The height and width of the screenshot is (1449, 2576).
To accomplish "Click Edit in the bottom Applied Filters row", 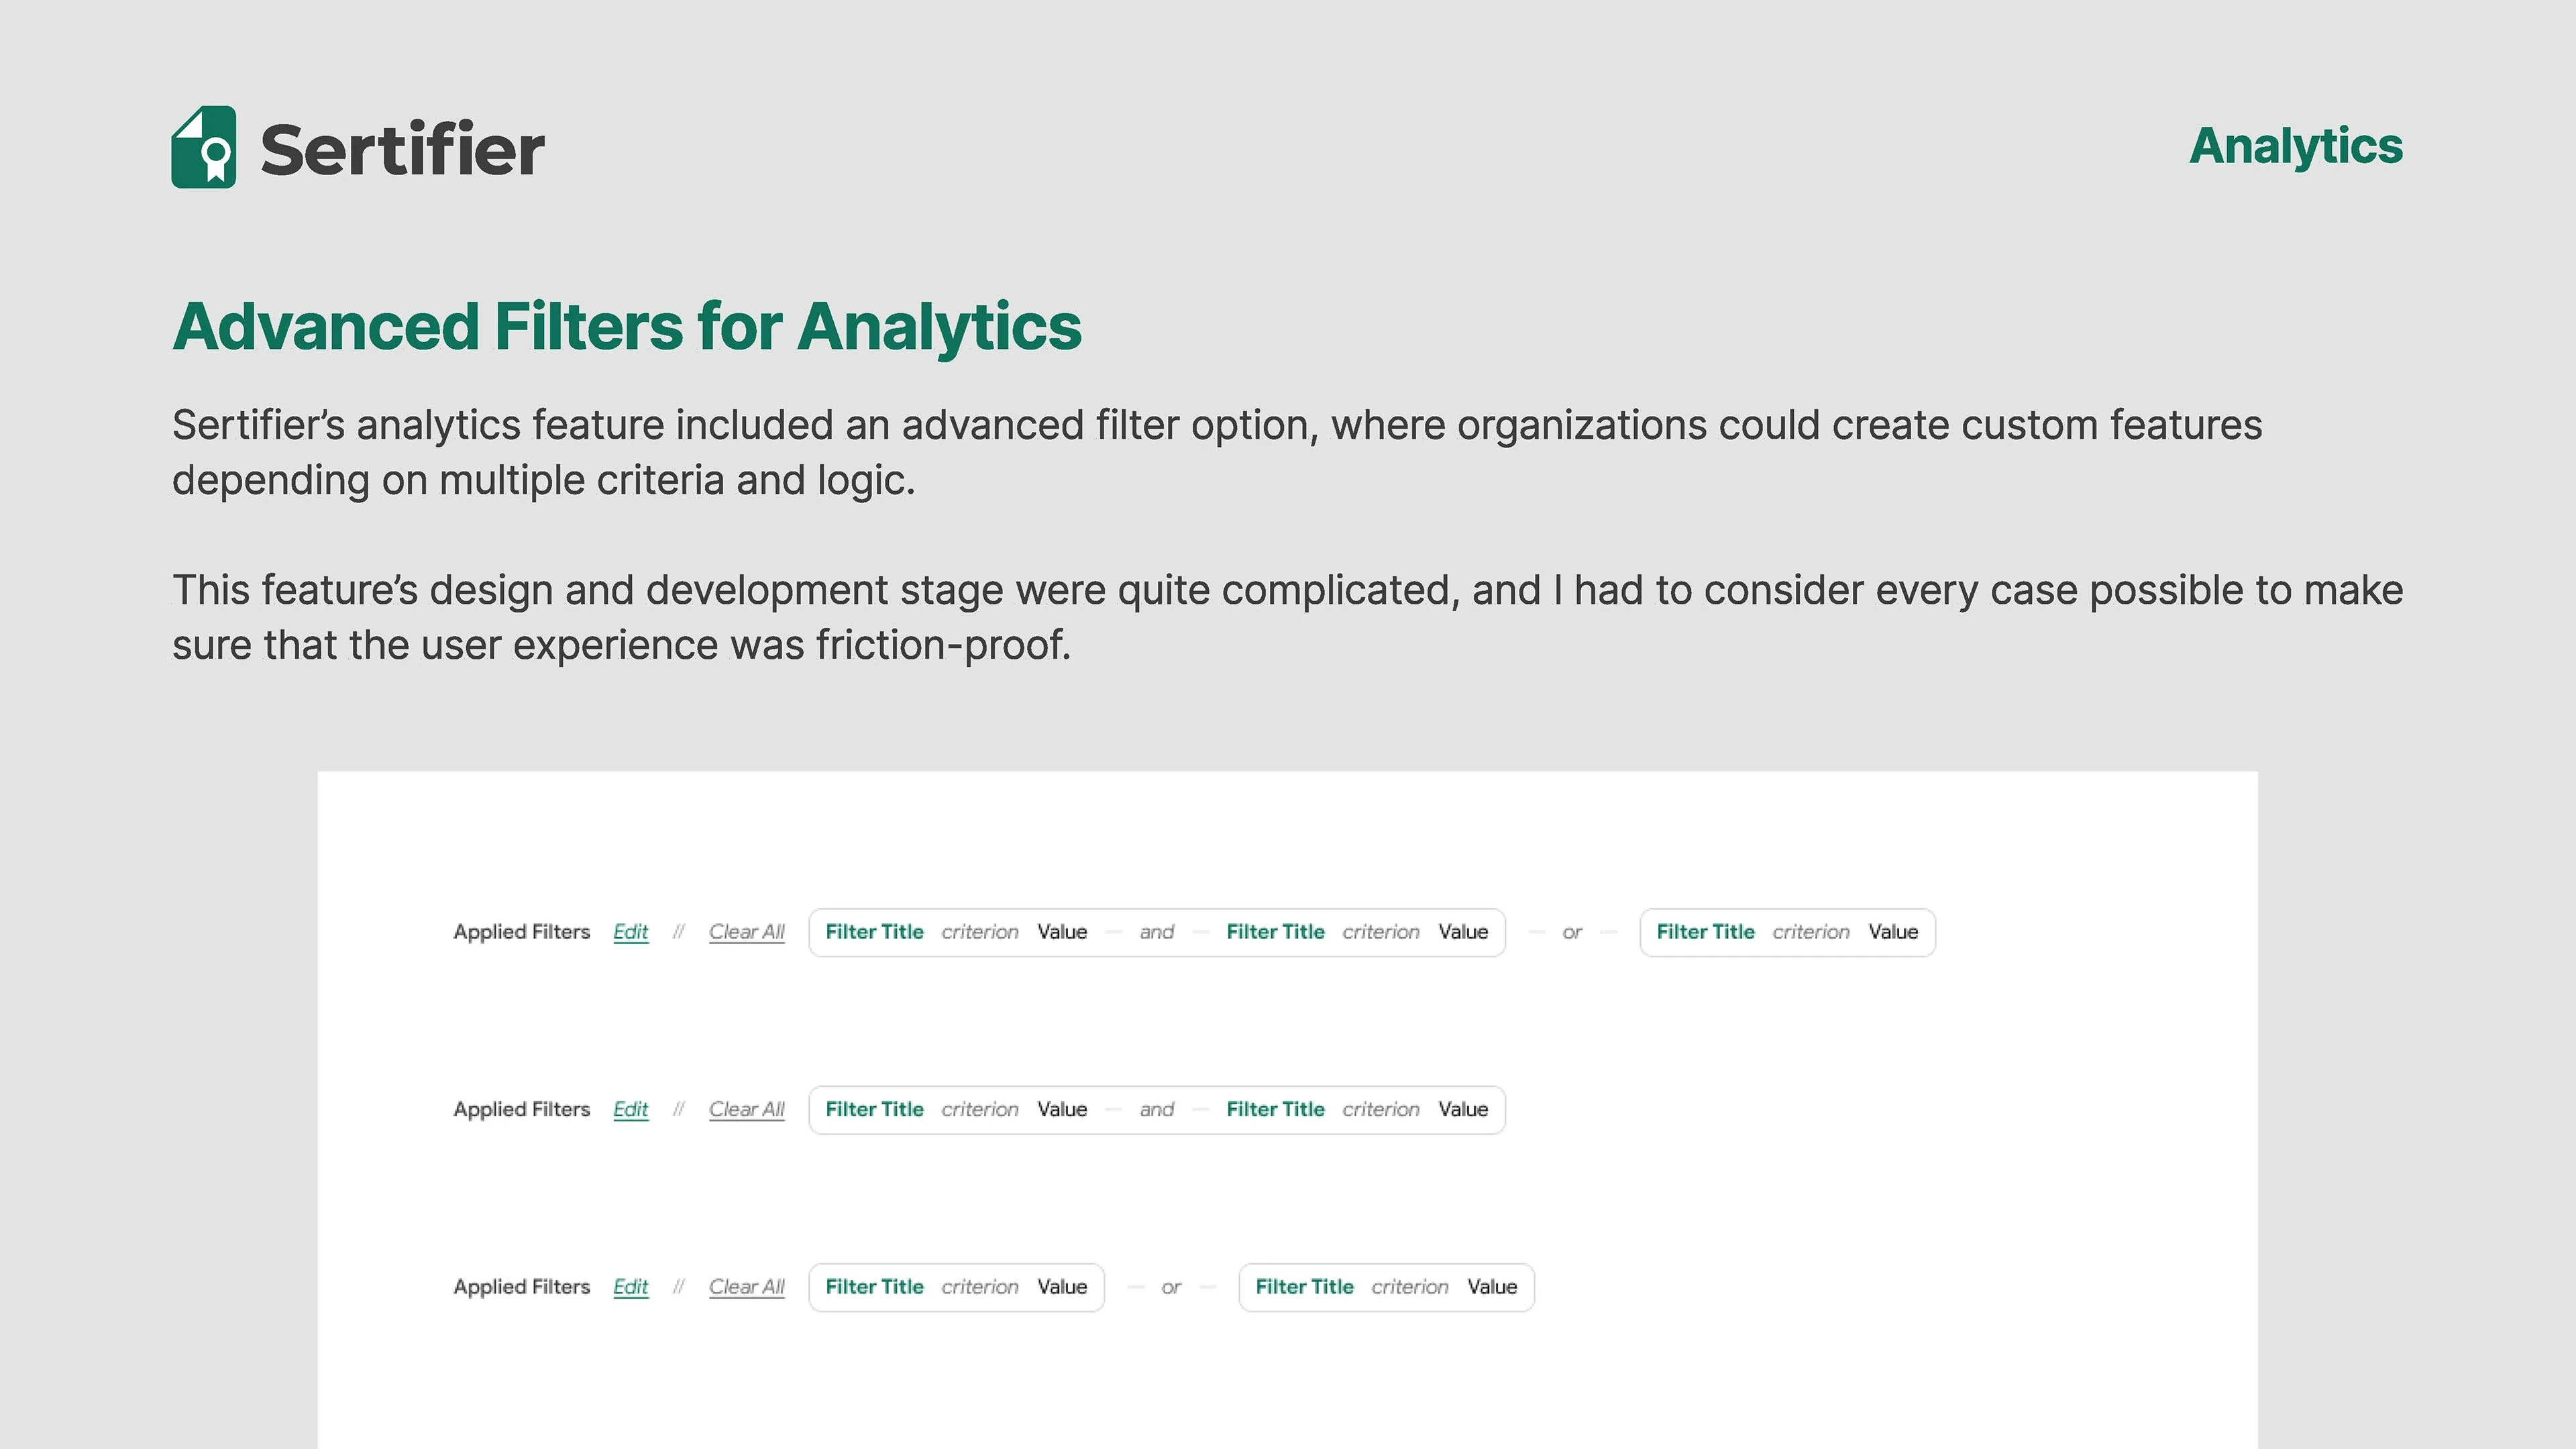I will (630, 1287).
